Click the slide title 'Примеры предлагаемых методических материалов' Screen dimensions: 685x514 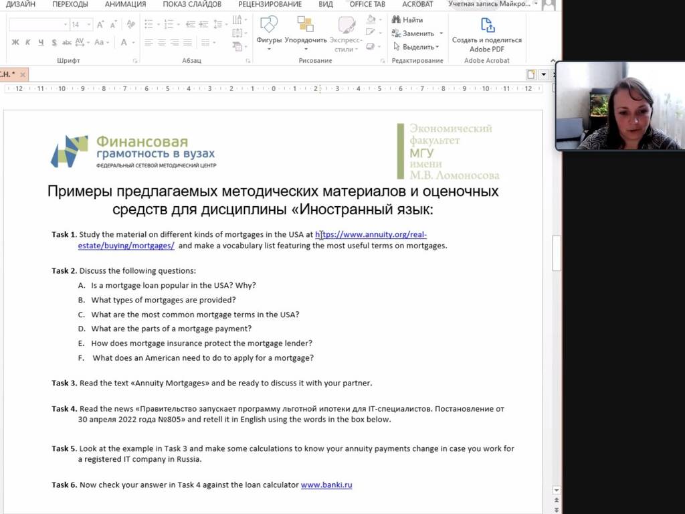coord(273,200)
